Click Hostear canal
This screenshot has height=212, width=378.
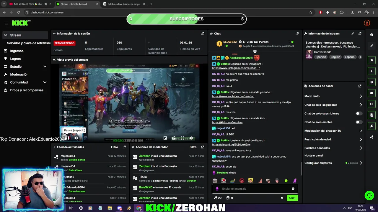pyautogui.click(x=314, y=155)
